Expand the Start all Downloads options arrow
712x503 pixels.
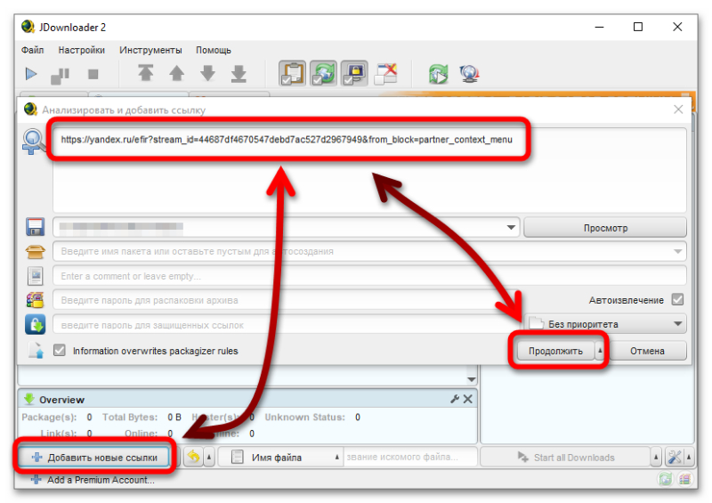tap(656, 457)
